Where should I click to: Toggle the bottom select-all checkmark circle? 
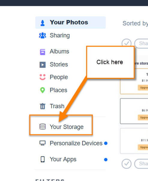(126, 164)
